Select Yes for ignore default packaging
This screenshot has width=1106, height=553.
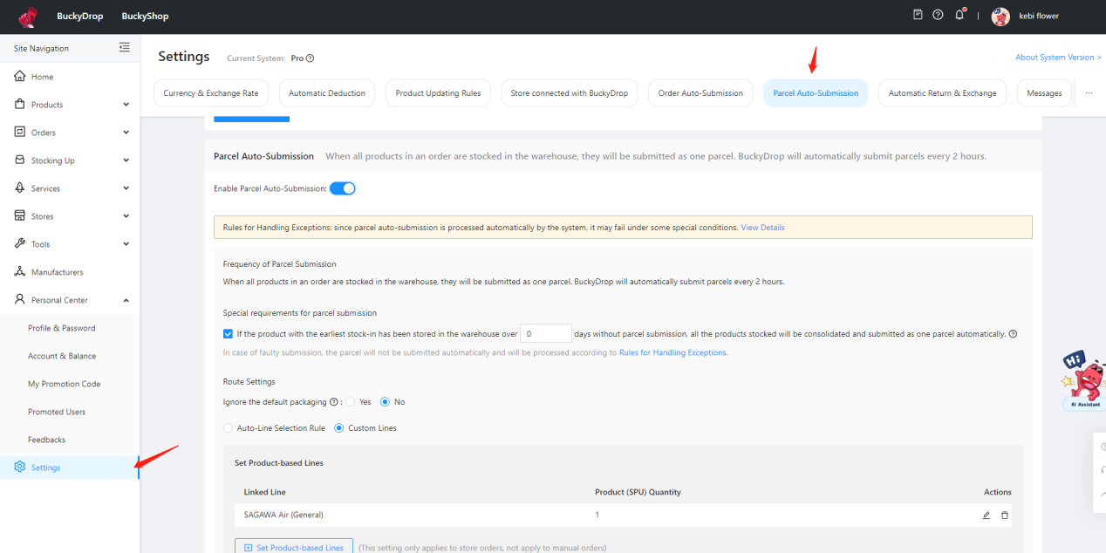(x=351, y=402)
